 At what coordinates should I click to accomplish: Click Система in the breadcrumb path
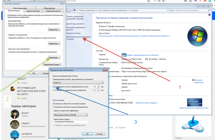coord(134,10)
